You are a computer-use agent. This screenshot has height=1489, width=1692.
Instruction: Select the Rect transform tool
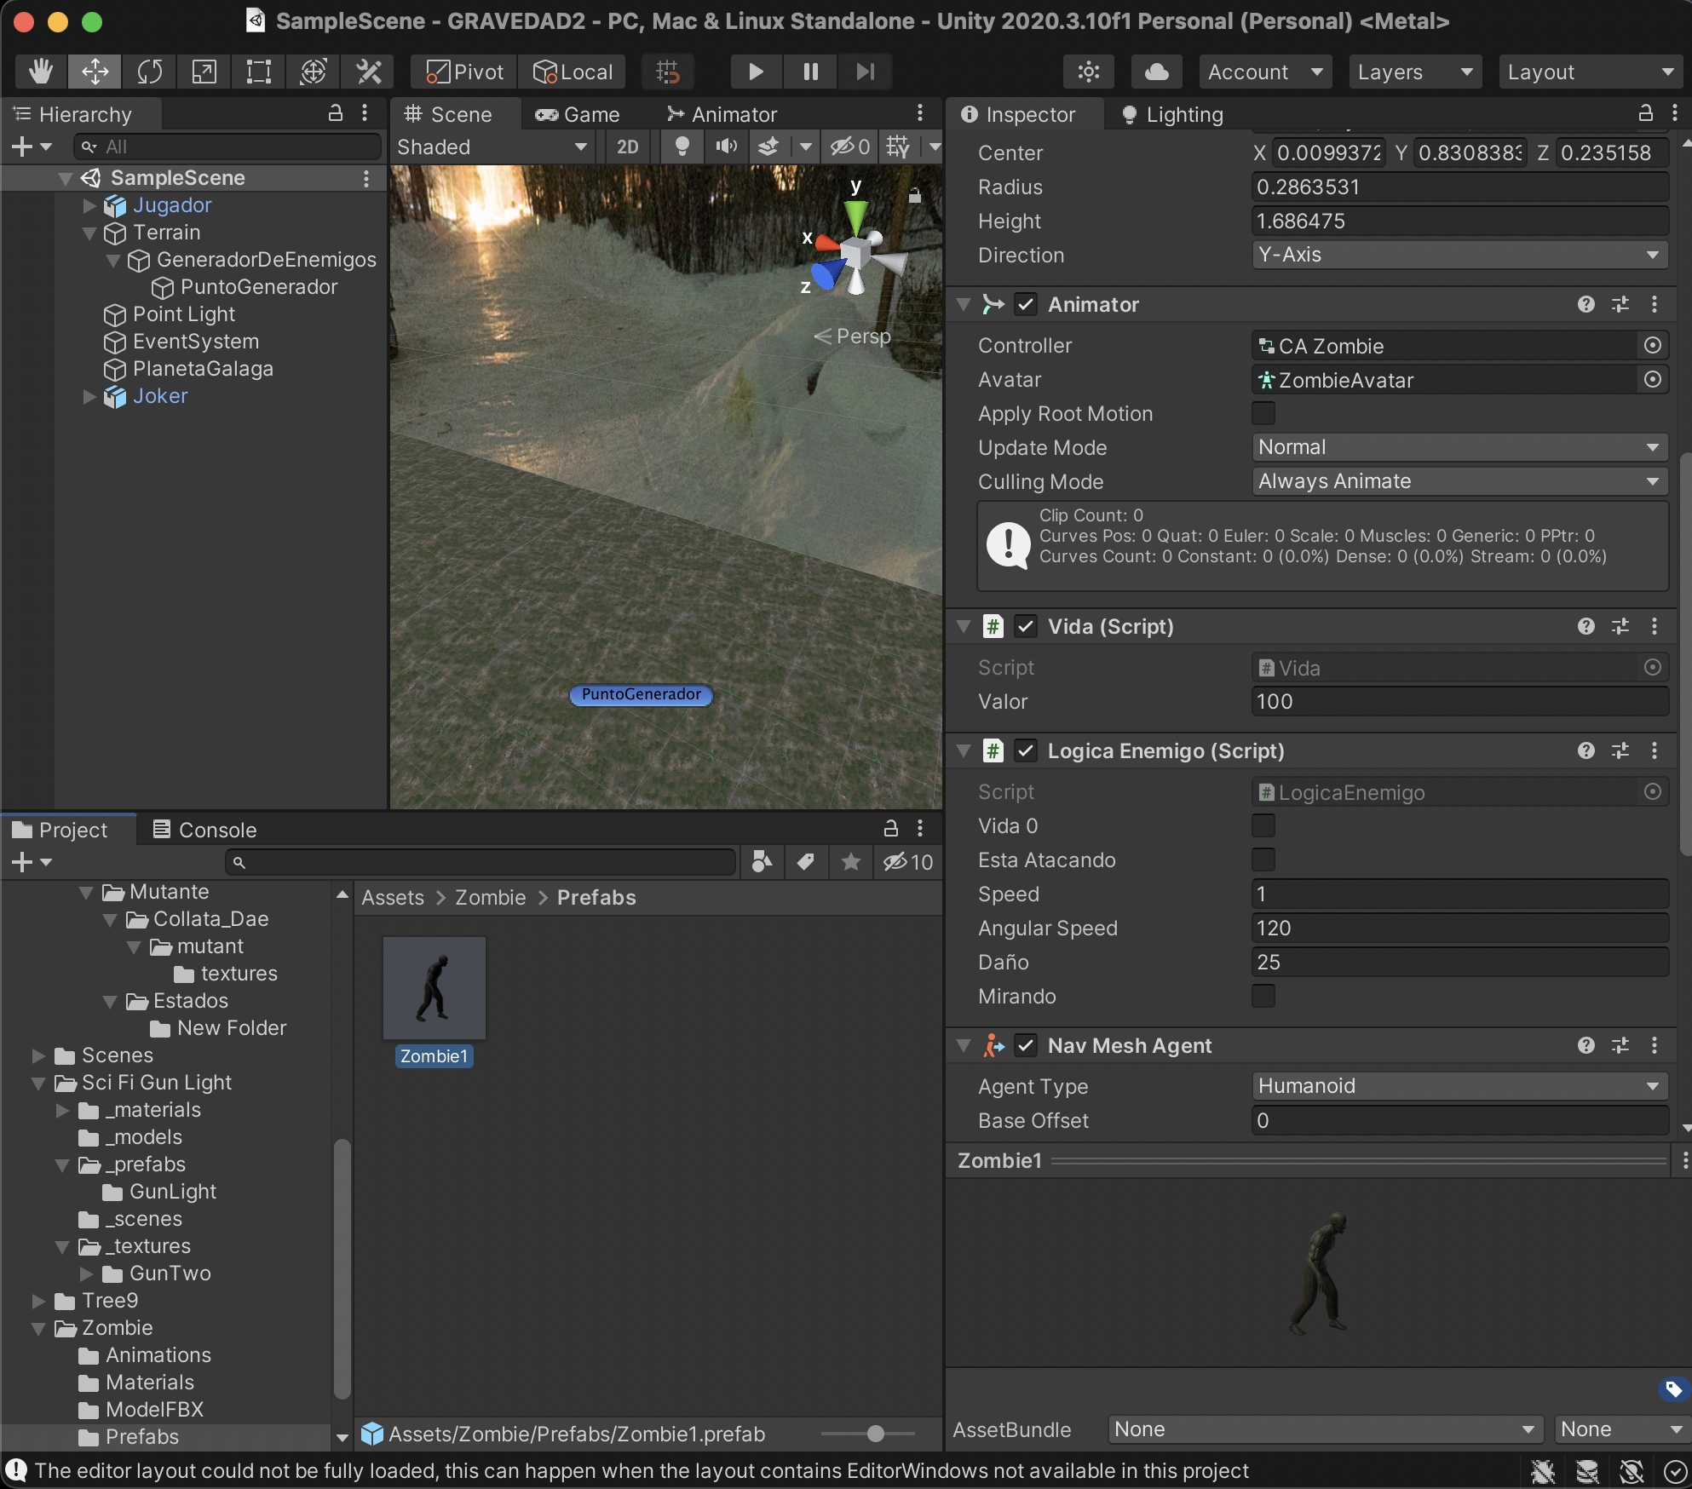pos(258,72)
